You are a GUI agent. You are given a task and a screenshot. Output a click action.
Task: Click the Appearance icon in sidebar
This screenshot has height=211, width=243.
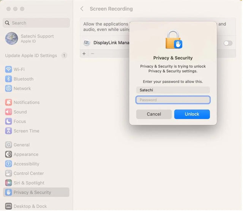[x=8, y=155]
